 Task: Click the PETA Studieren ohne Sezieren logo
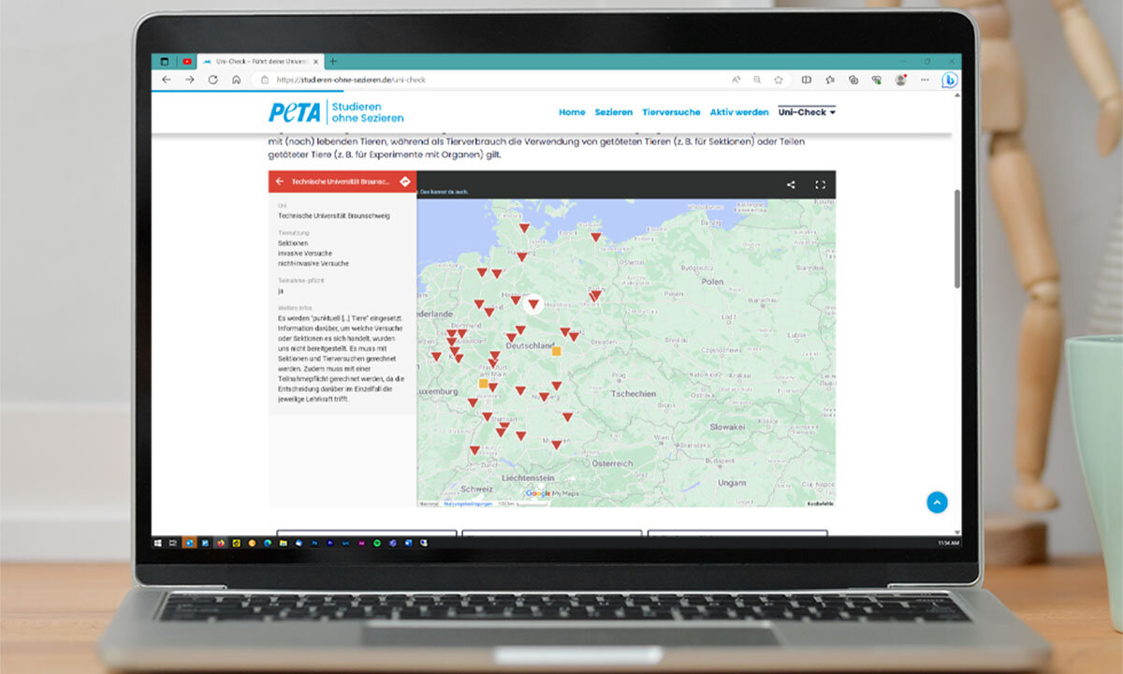[336, 112]
